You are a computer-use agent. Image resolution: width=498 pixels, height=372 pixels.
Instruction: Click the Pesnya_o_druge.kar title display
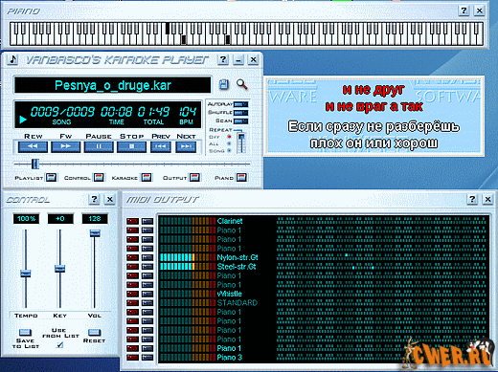112,85
